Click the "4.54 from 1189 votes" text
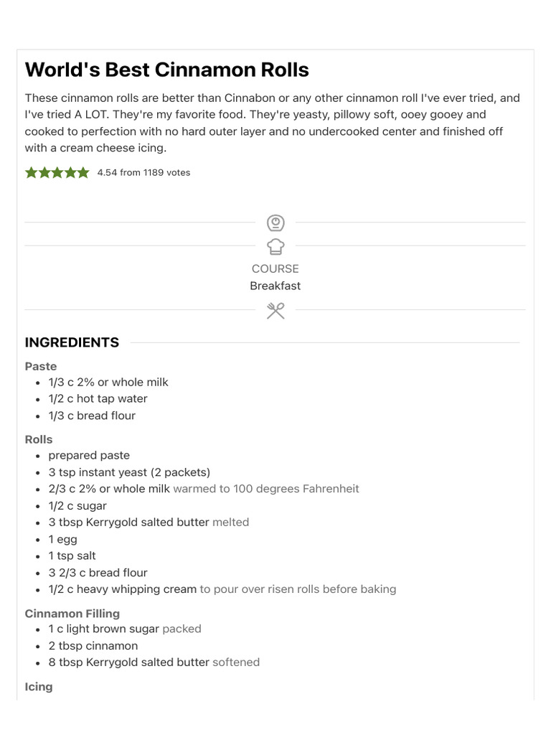The image size is (551, 735). [143, 172]
